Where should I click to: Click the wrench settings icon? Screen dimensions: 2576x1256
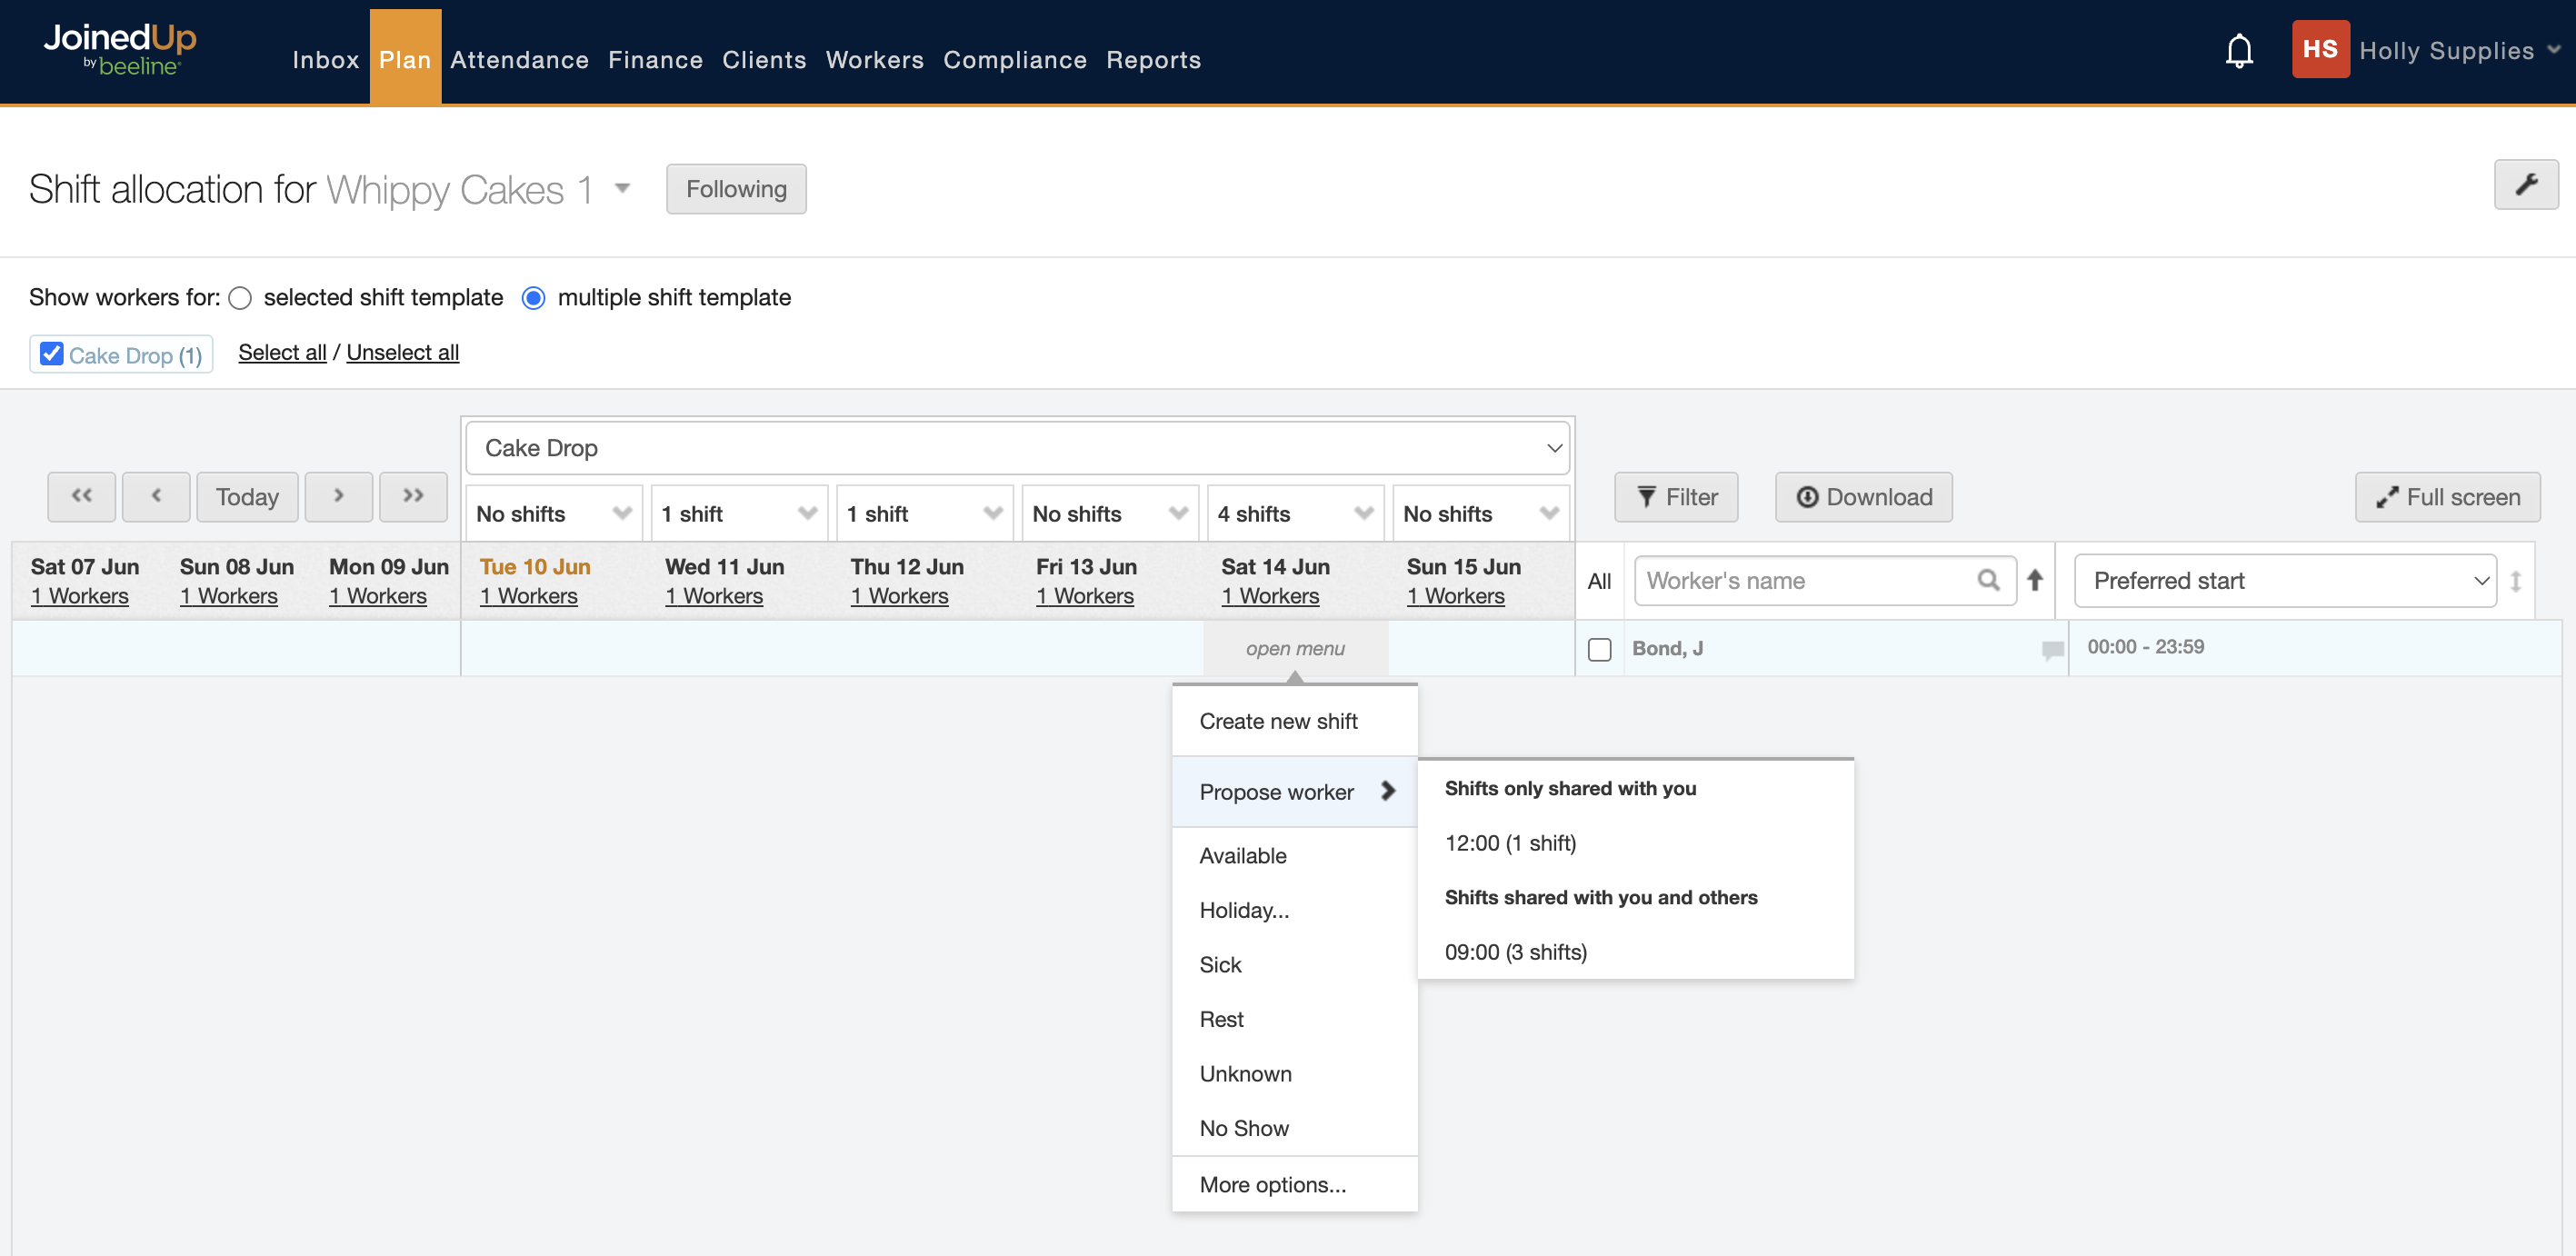(x=2525, y=185)
